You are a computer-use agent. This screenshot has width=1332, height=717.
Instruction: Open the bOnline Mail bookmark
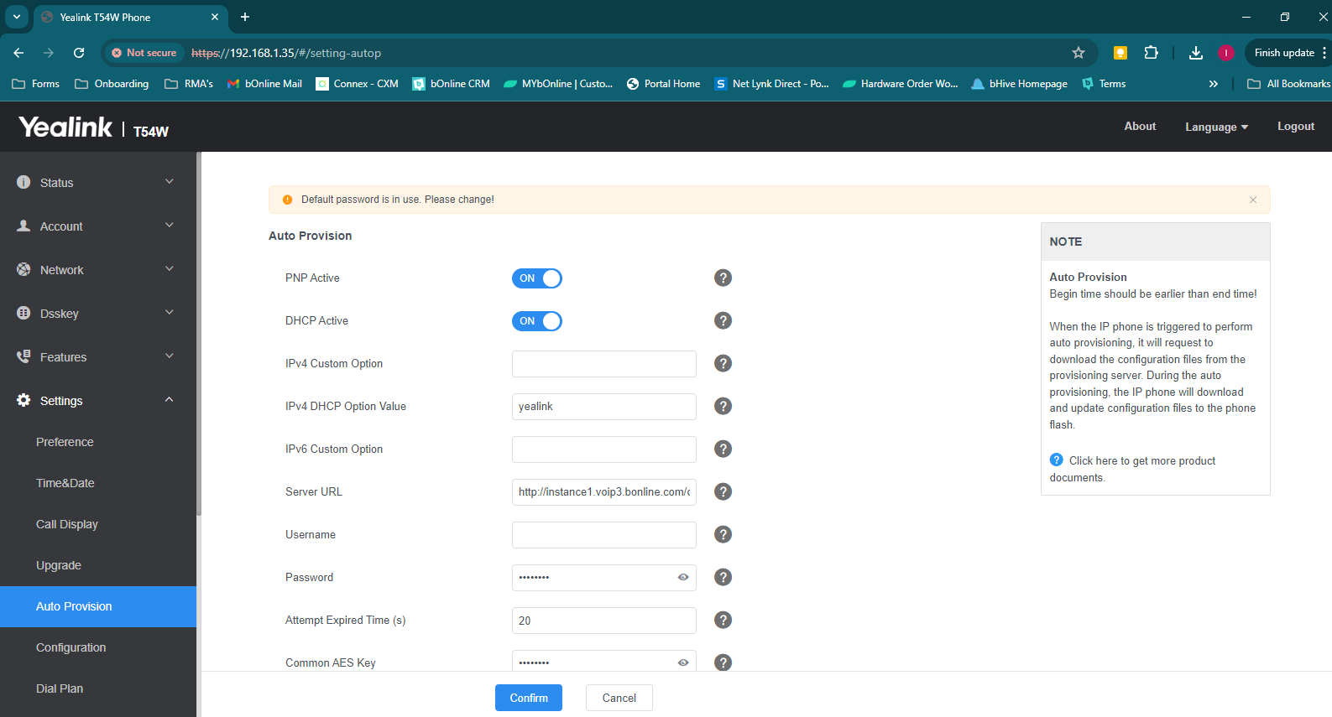(265, 84)
